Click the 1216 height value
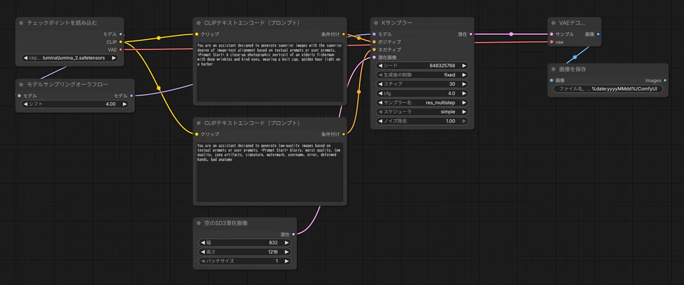The height and width of the screenshot is (285, 684). [272, 251]
